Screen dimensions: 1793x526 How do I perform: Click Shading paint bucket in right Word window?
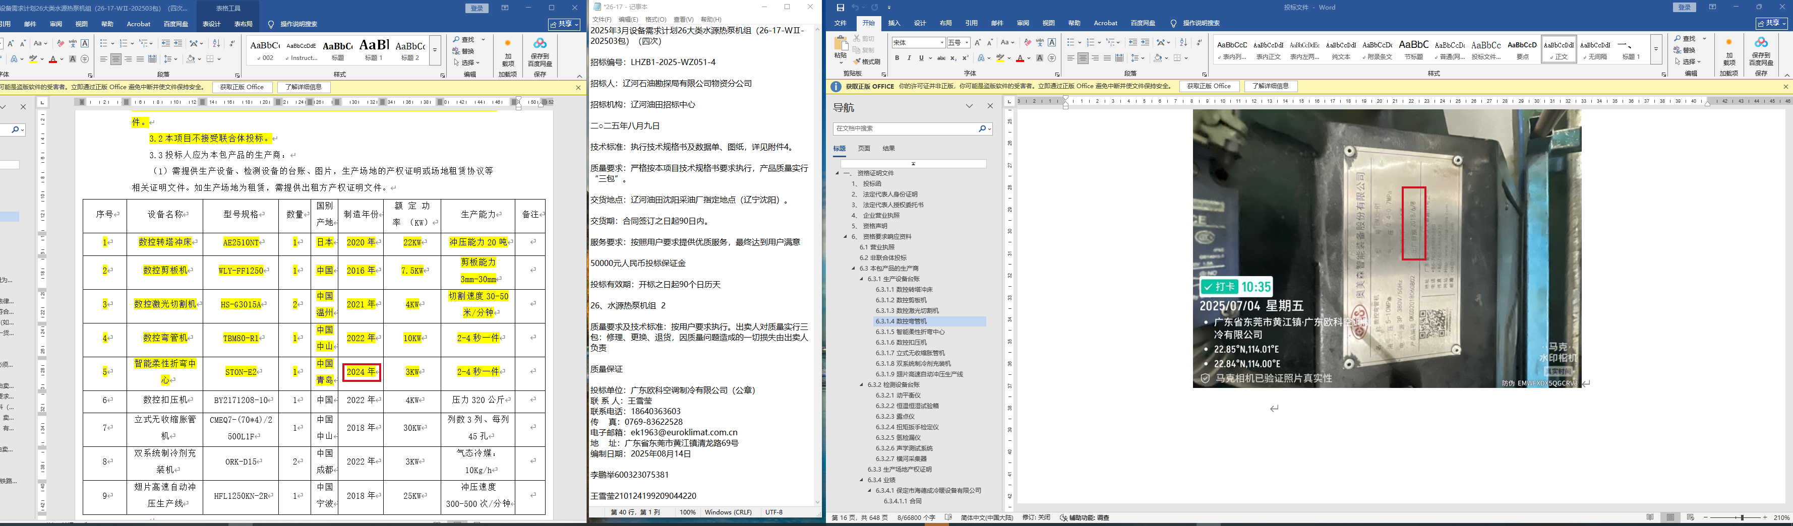(x=1158, y=58)
